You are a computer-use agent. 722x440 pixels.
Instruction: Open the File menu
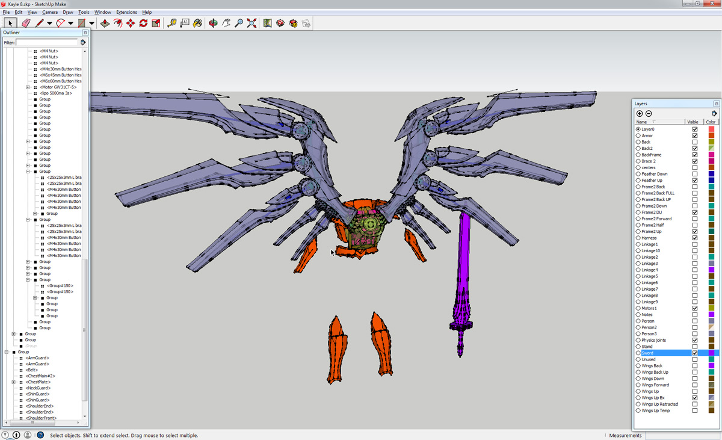[7, 12]
